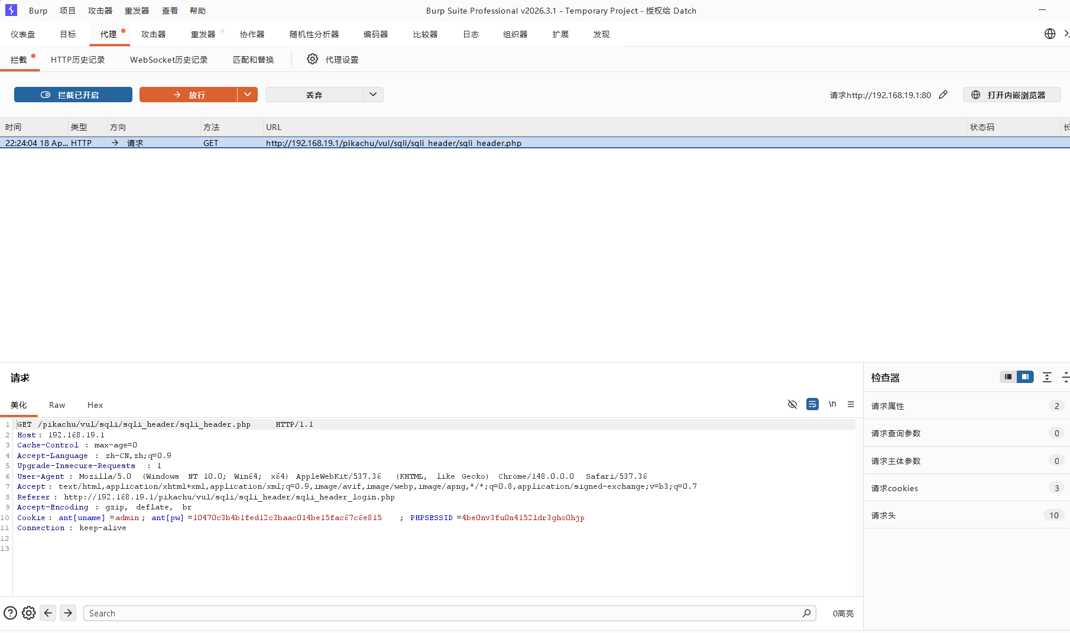
Task: Toggle hide non-printable characters eye icon
Action: point(793,404)
